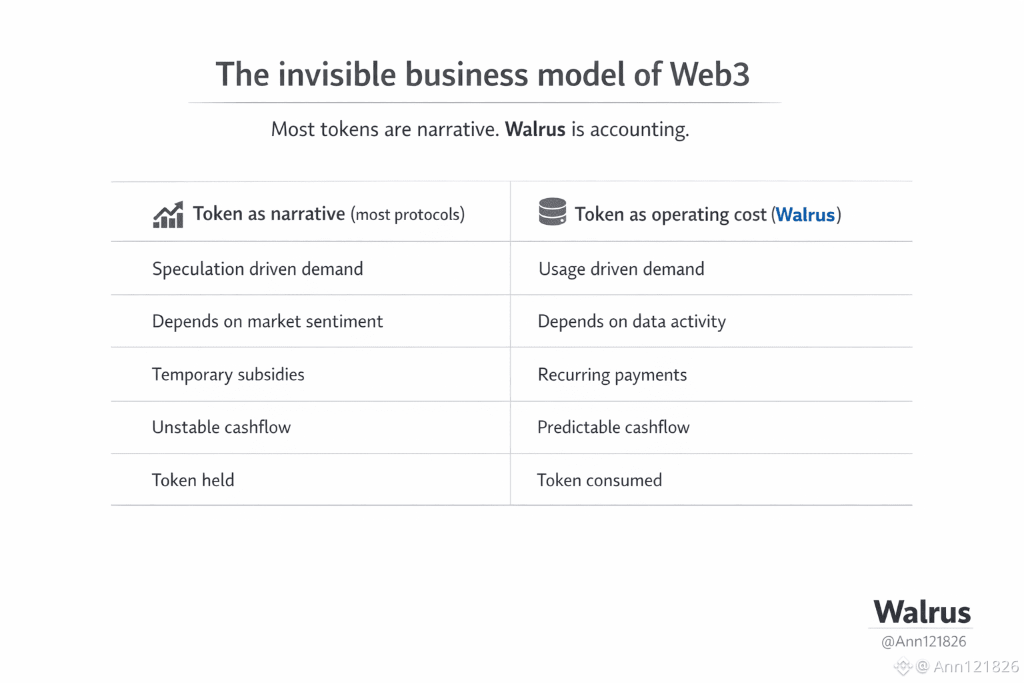Click the bold Walrus word in subtitle
1024x683 pixels.
535,129
